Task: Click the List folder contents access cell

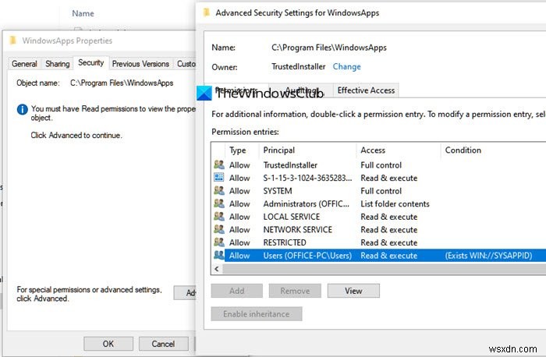Action: pos(395,203)
